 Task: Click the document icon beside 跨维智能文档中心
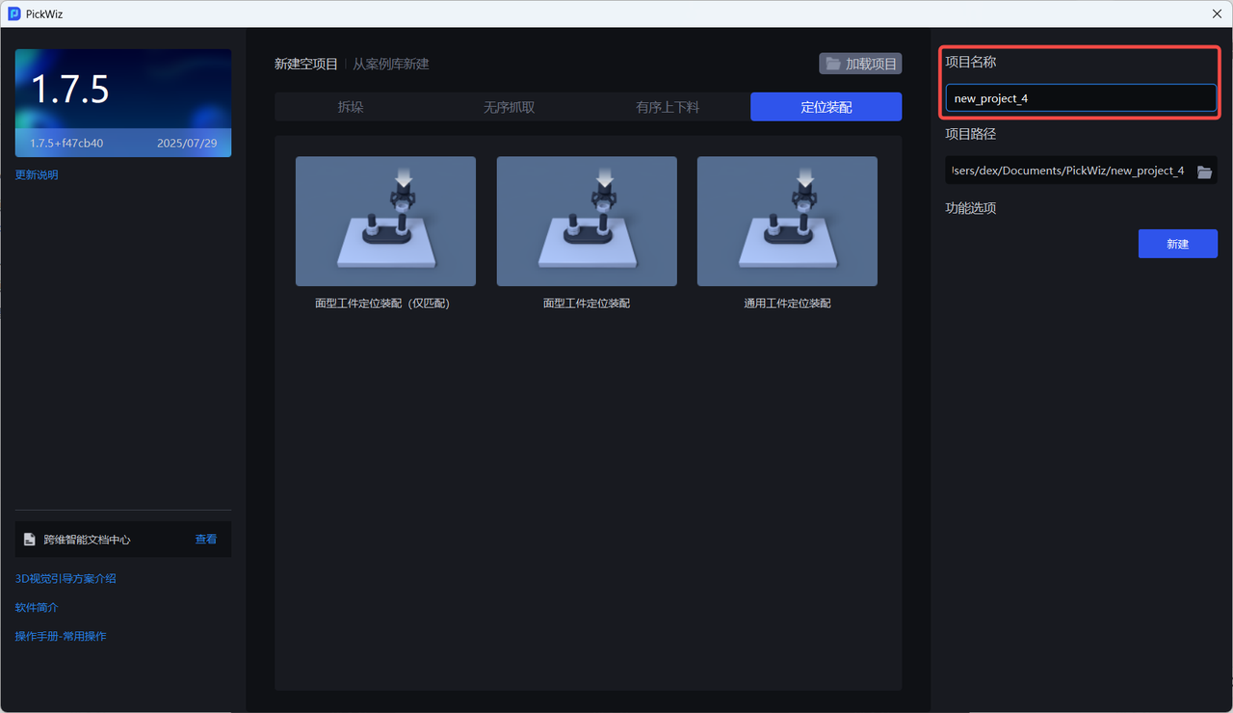click(x=30, y=540)
